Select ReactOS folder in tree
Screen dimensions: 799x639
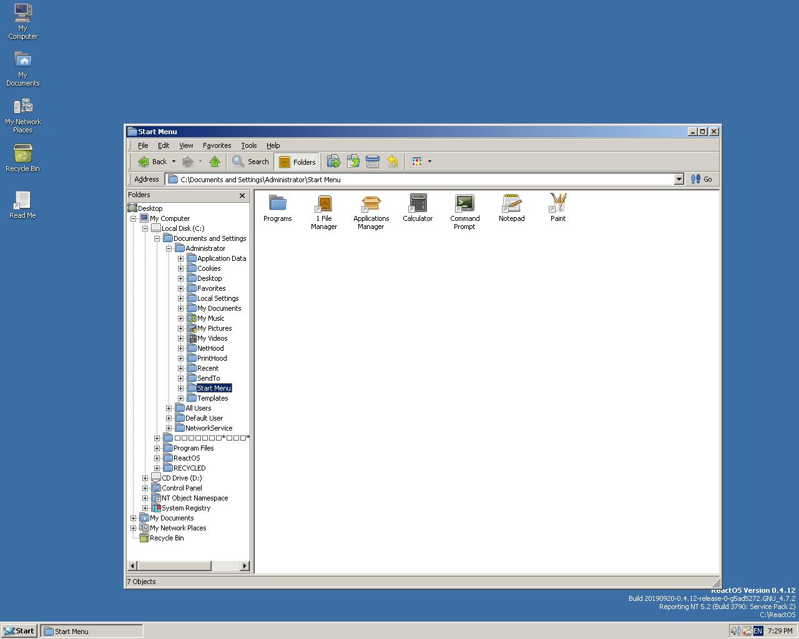[187, 458]
